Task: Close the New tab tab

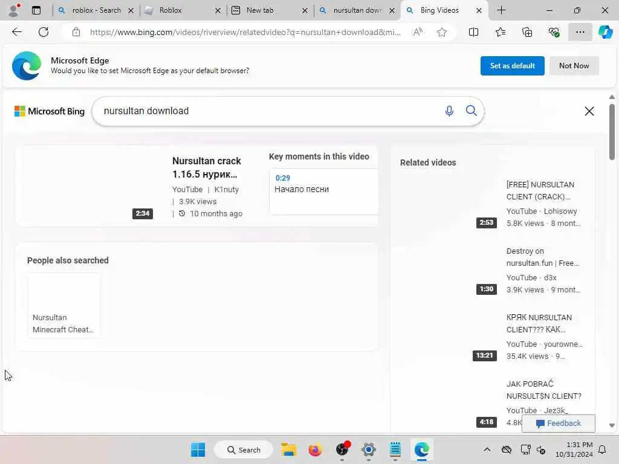Action: [x=305, y=11]
